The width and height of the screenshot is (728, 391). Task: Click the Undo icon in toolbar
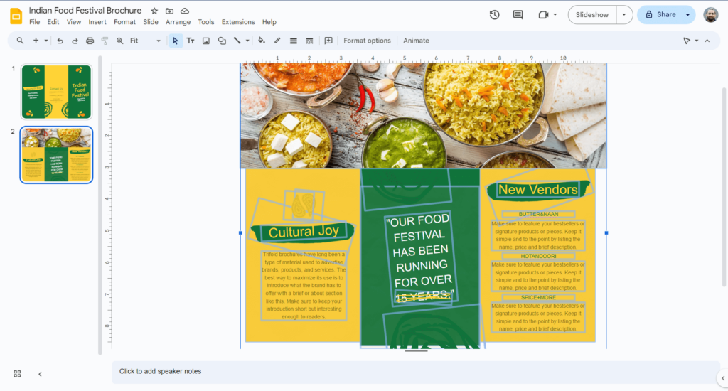[x=60, y=41]
